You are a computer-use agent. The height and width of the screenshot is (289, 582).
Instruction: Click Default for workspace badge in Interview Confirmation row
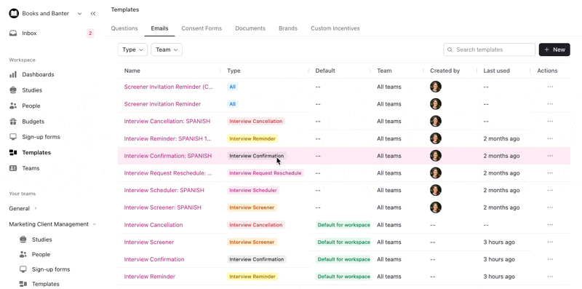click(x=343, y=259)
